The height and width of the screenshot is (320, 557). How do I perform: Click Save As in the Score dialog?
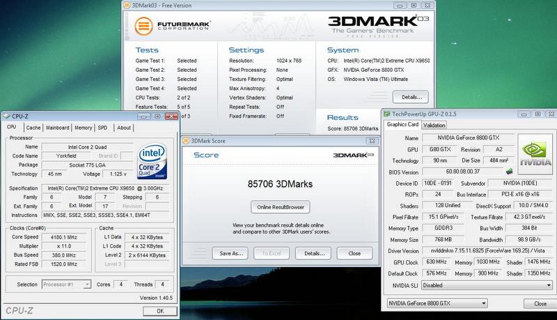click(230, 253)
